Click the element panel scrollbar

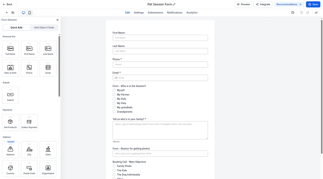pyautogui.click(x=59, y=66)
